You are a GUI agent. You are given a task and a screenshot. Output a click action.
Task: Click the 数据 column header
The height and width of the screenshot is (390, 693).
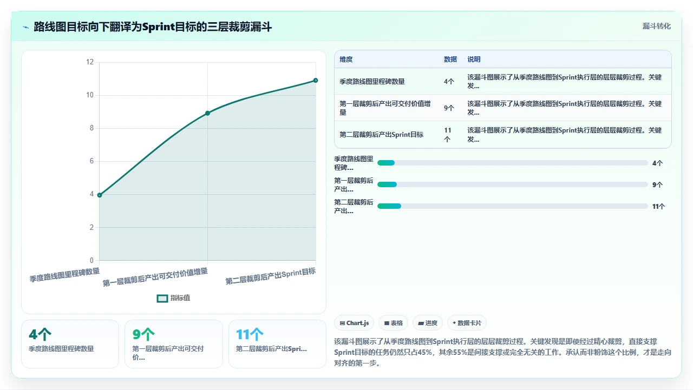450,60
